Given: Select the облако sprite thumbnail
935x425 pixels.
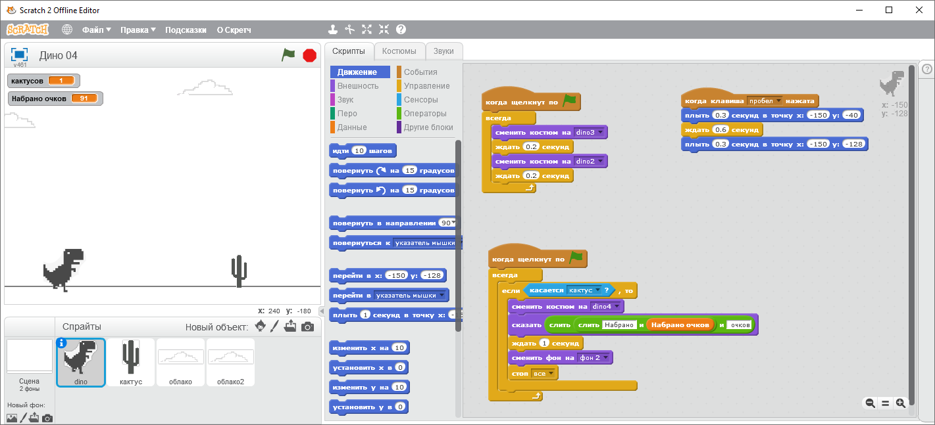Looking at the screenshot, I should (x=180, y=363).
